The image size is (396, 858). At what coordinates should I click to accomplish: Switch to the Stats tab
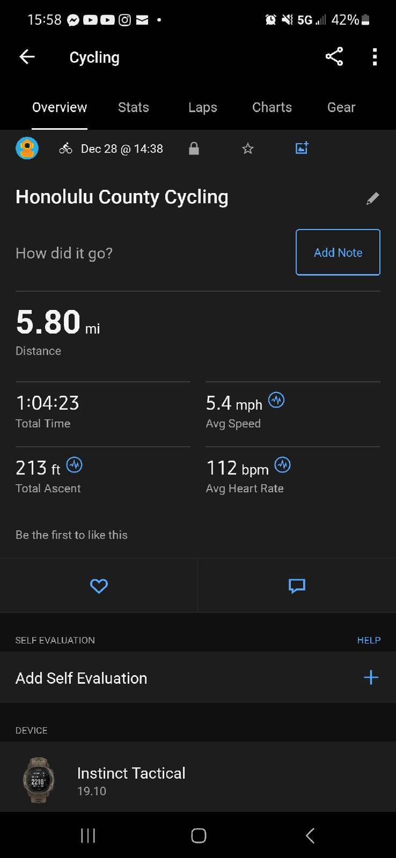click(x=133, y=107)
